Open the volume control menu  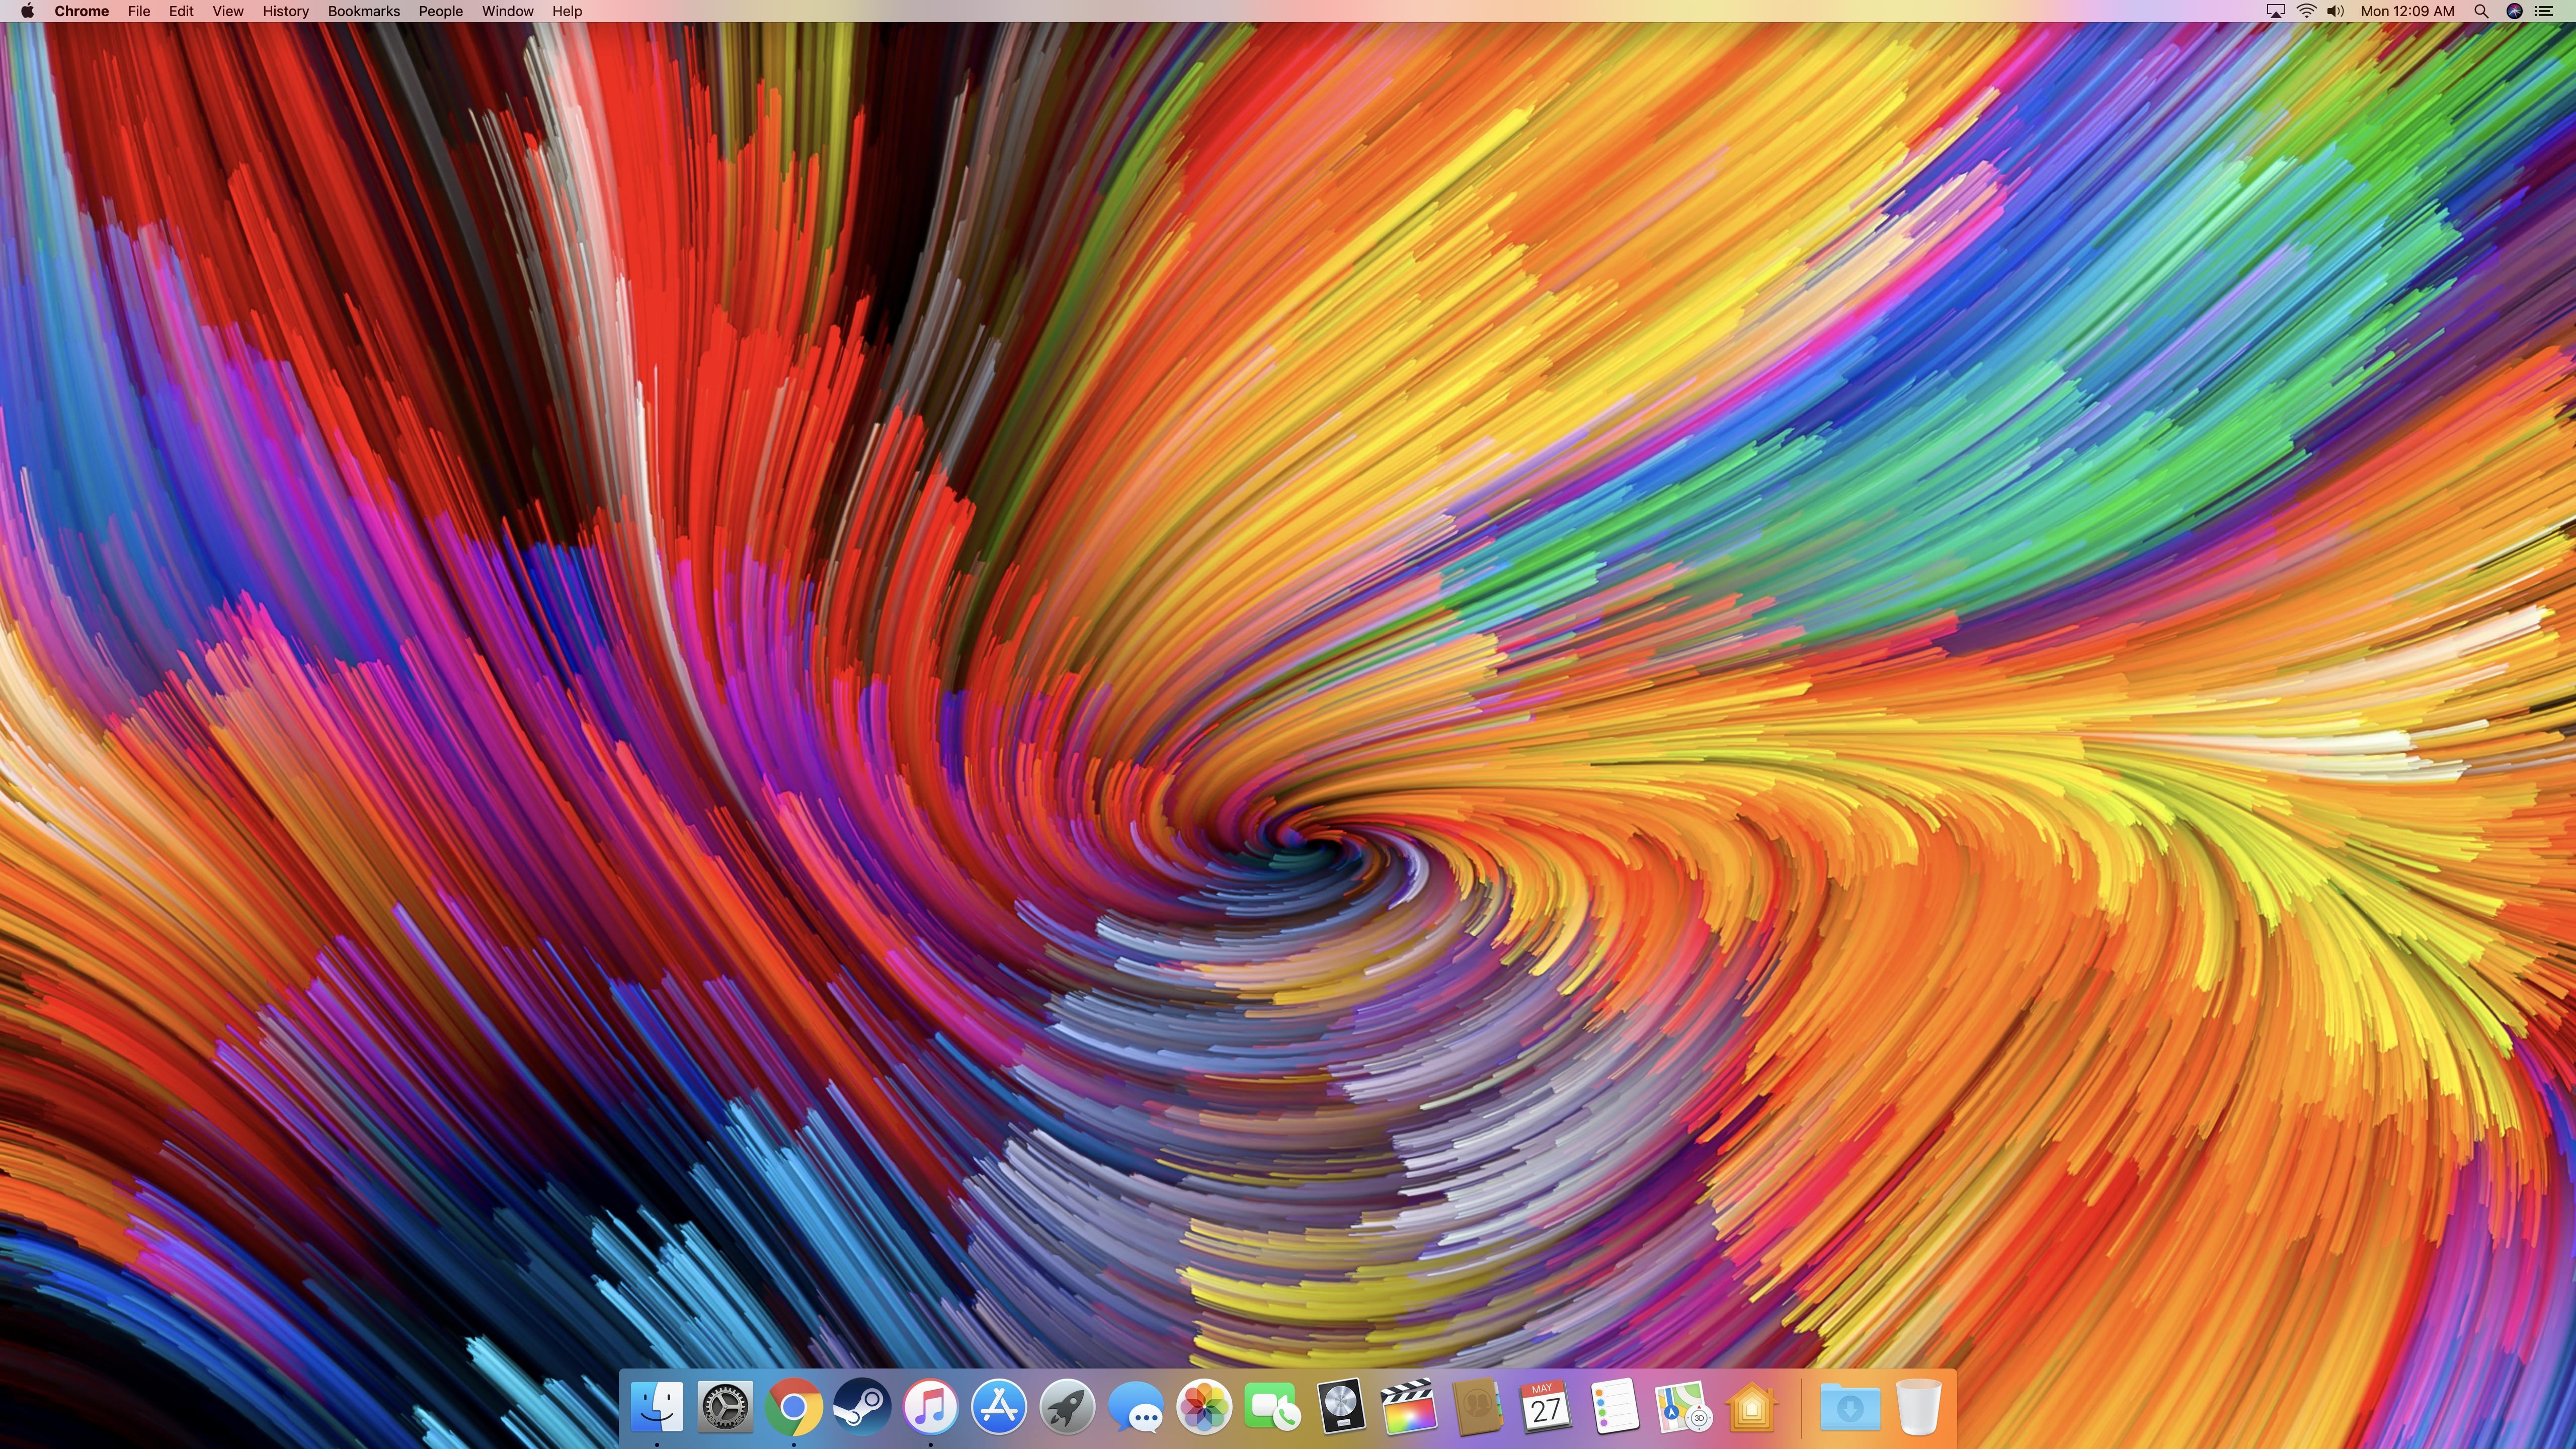tap(2335, 11)
